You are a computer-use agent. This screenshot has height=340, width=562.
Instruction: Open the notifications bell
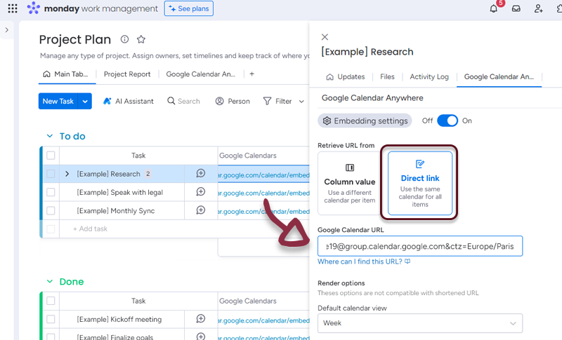tap(494, 8)
